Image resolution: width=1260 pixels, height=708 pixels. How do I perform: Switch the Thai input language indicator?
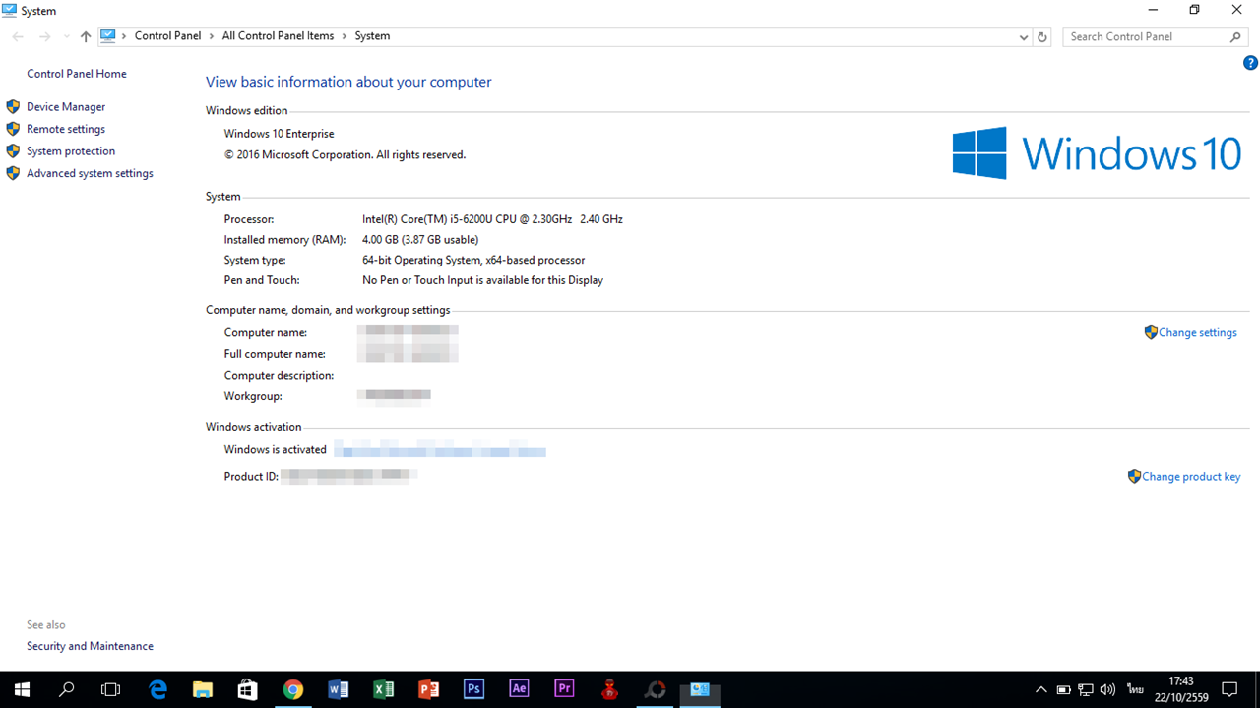1135,689
